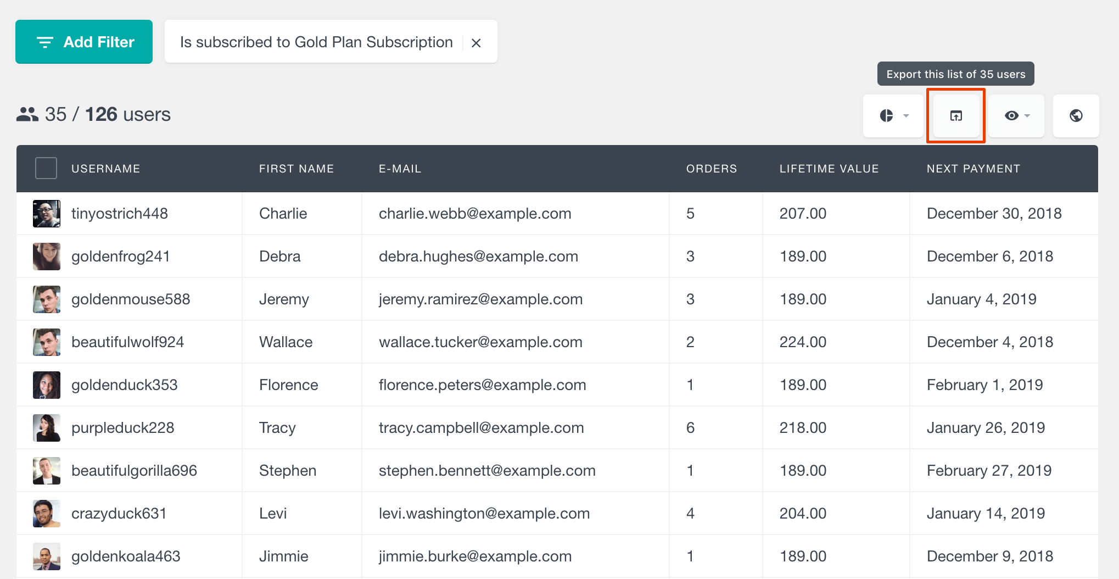Viewport: 1119px width, 579px height.
Task: Click first name Jimmie
Action: 284,556
